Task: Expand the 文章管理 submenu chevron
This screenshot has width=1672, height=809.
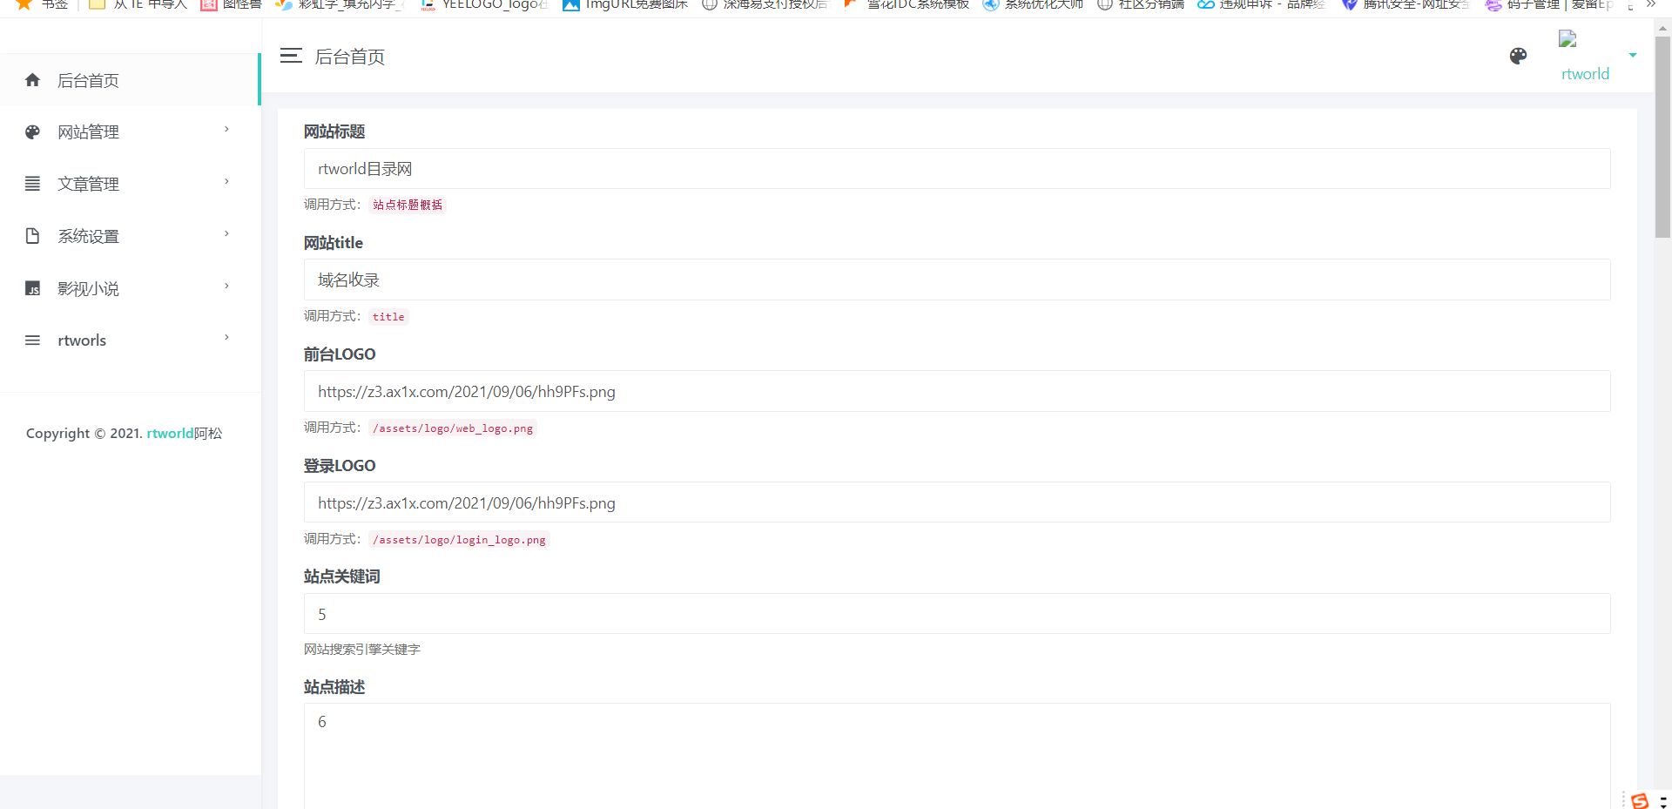Action: click(226, 182)
